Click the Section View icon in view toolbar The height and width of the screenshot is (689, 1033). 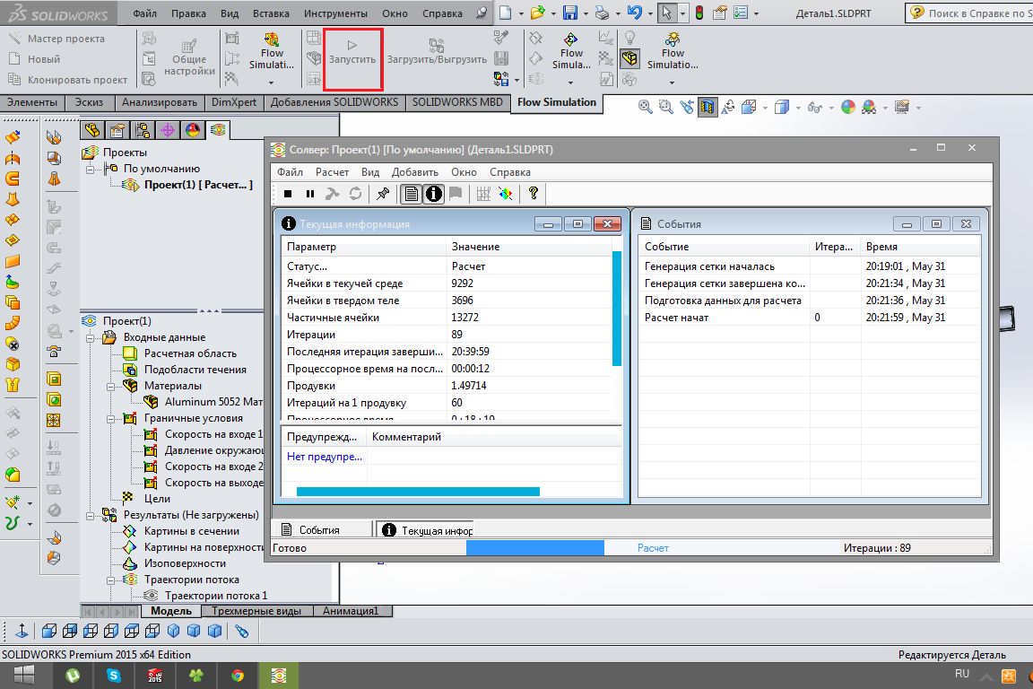click(x=707, y=107)
